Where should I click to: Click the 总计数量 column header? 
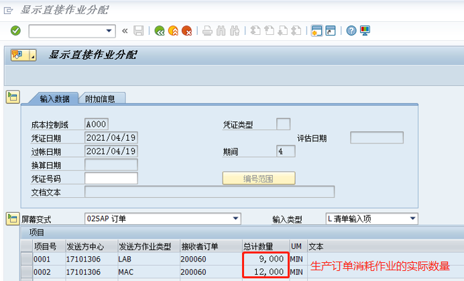click(266, 246)
